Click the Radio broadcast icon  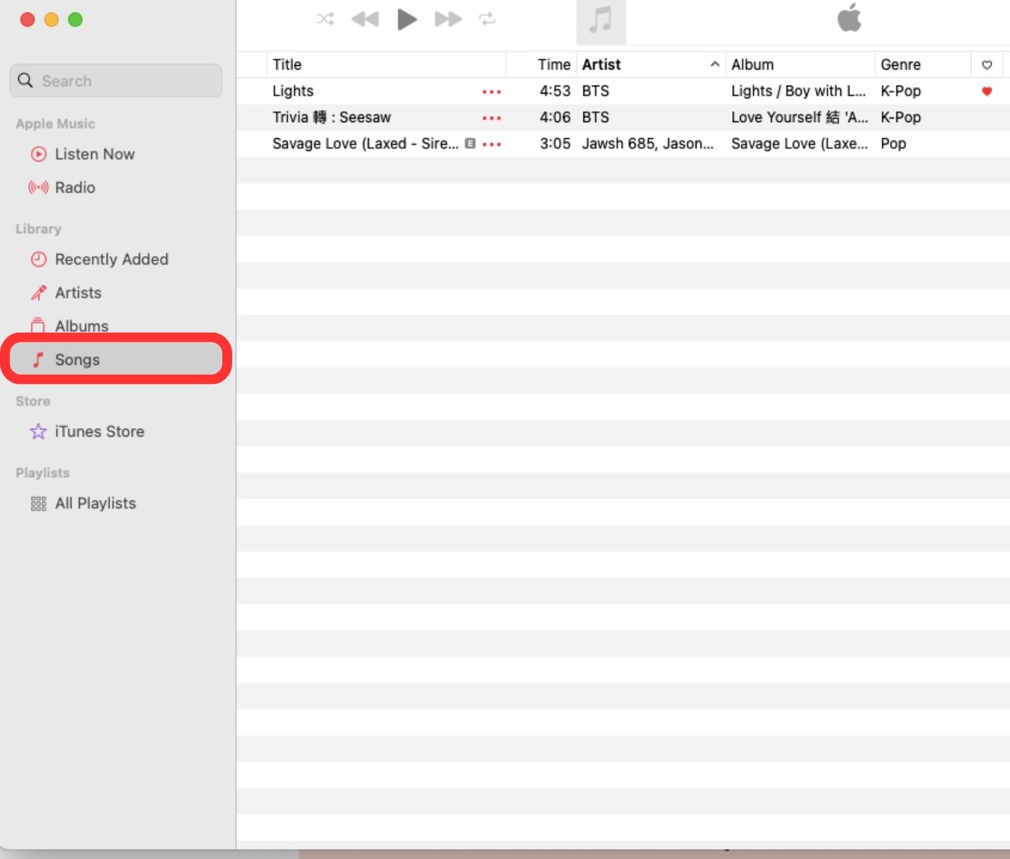click(x=39, y=187)
